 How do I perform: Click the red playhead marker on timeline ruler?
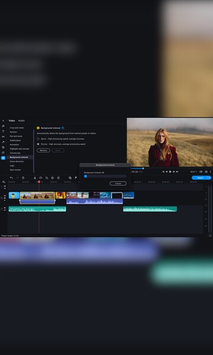click(39, 182)
